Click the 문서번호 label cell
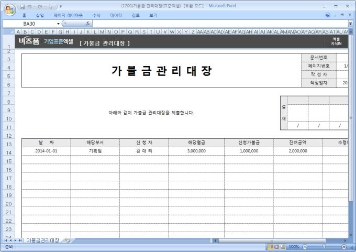 319,58
